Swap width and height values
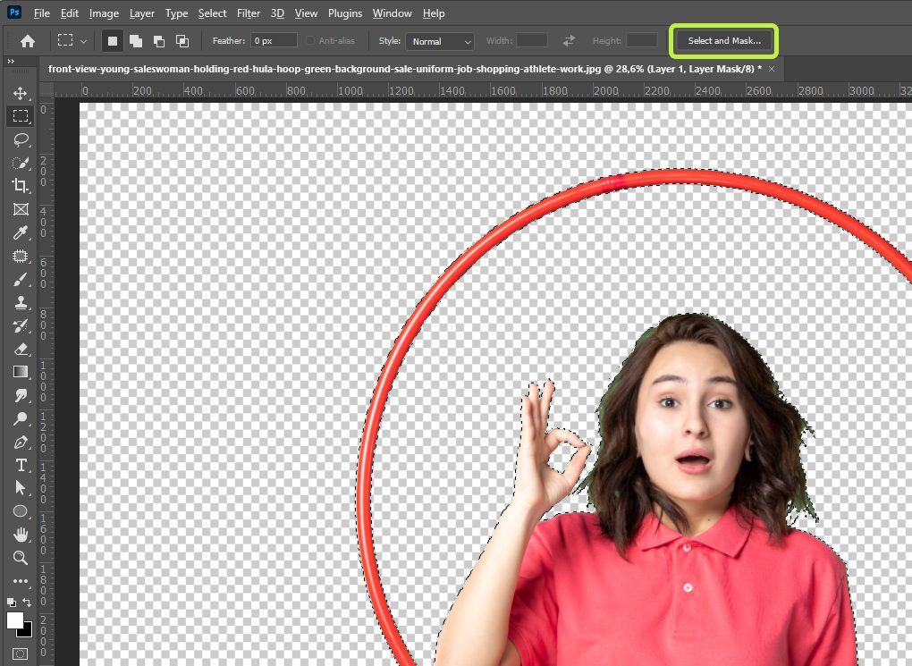Screen dimensions: 912x666 [569, 40]
